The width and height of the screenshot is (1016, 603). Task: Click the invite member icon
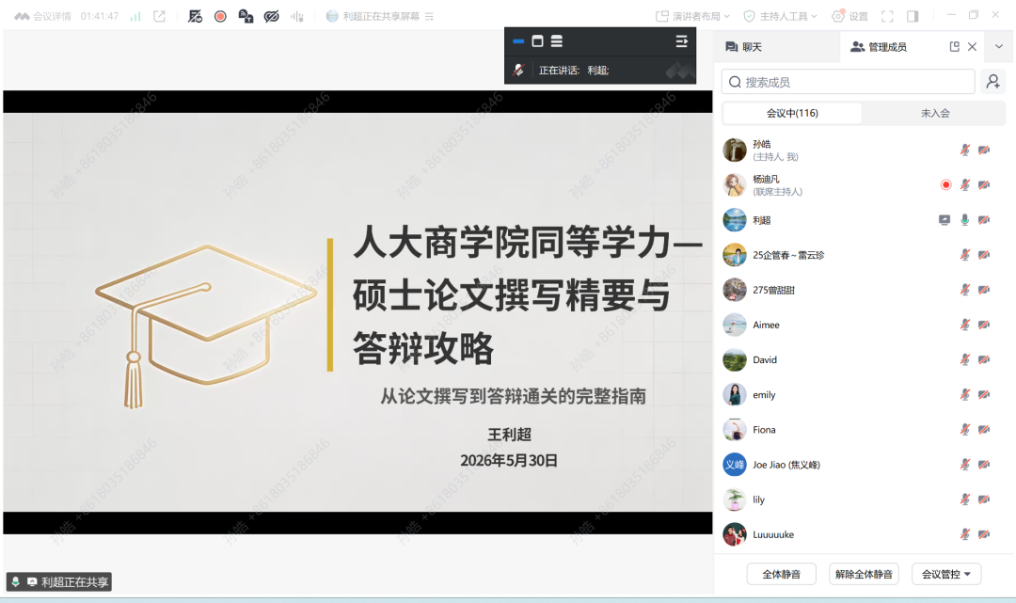(x=992, y=82)
